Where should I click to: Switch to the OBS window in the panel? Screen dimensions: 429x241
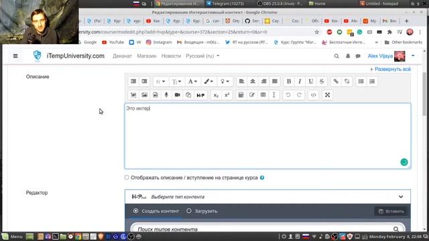pyautogui.click(x=280, y=3)
